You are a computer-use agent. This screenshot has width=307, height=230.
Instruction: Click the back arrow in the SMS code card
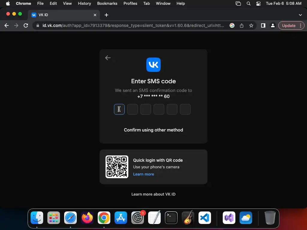(x=108, y=58)
